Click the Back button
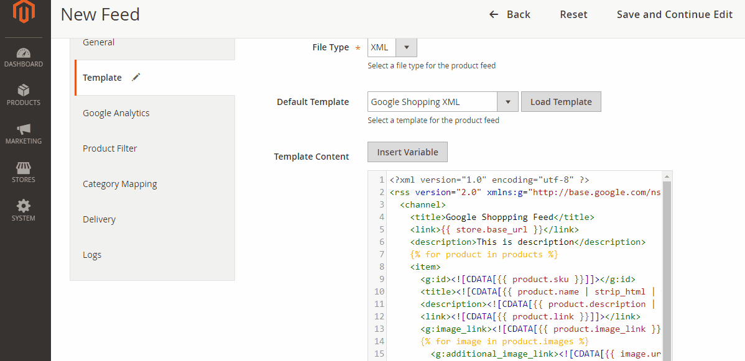 click(510, 14)
